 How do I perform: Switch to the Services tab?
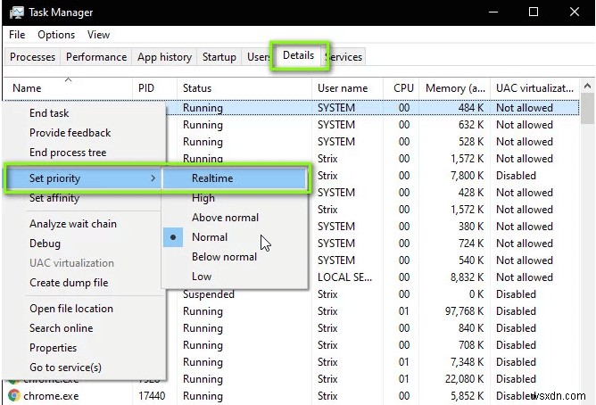(x=345, y=57)
